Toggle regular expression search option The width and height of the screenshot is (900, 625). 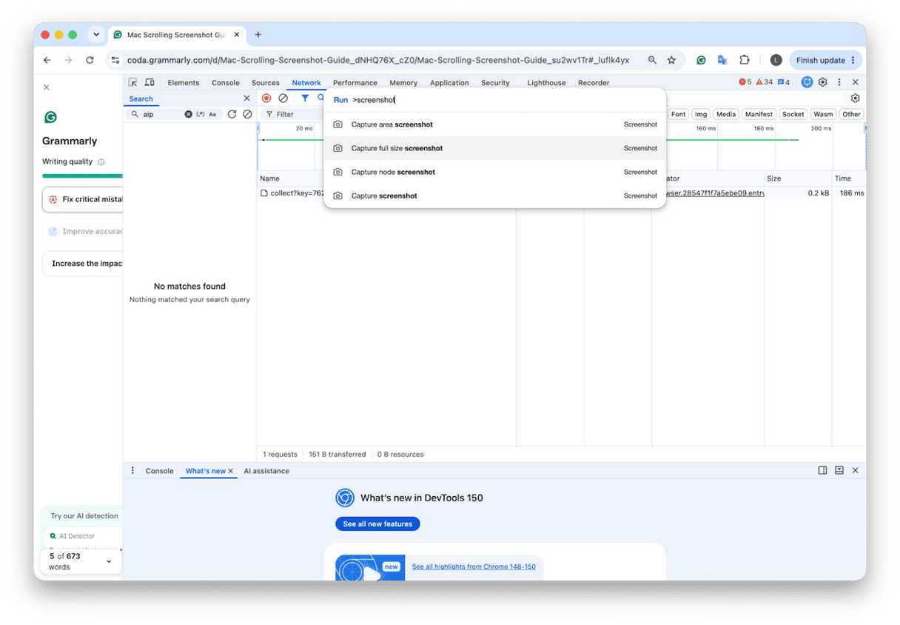point(201,115)
